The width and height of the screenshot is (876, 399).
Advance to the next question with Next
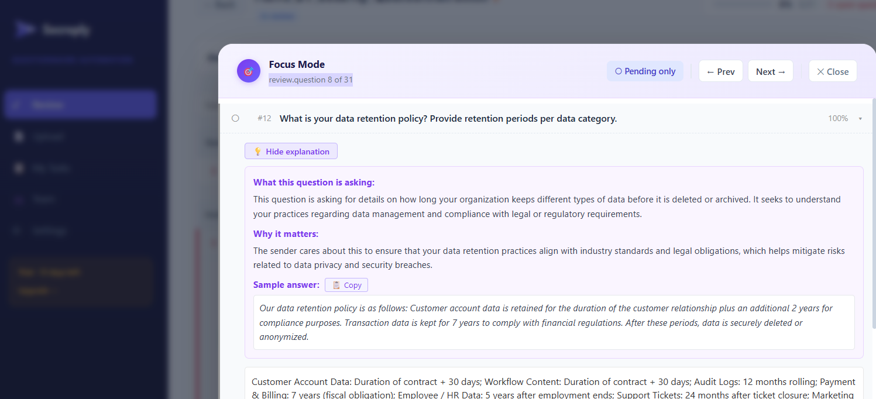[x=771, y=71]
